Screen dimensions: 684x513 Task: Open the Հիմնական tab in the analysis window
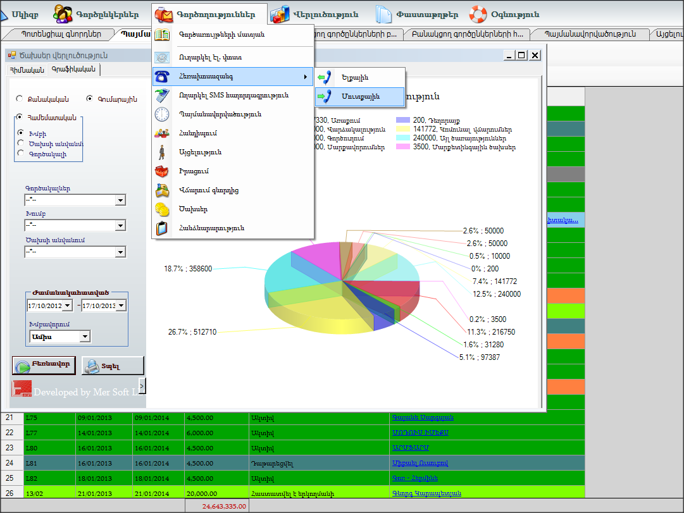pos(27,70)
